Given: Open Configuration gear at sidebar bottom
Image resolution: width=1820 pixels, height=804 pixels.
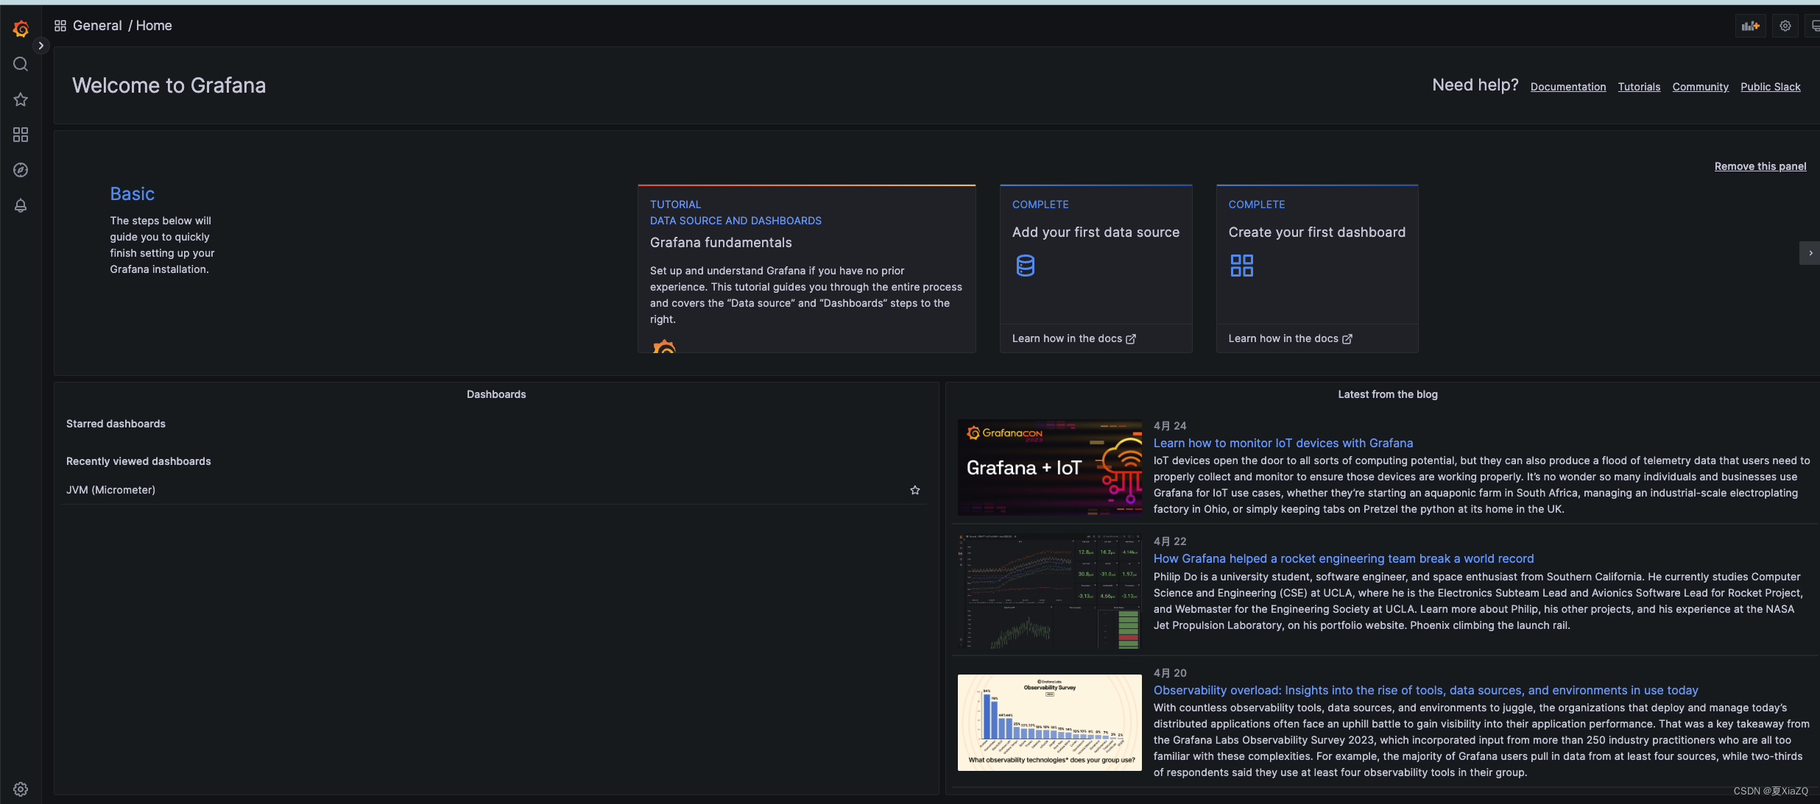Looking at the screenshot, I should tap(21, 789).
